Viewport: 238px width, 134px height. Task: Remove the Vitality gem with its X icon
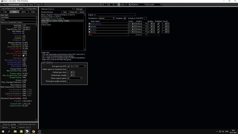coord(89,32)
